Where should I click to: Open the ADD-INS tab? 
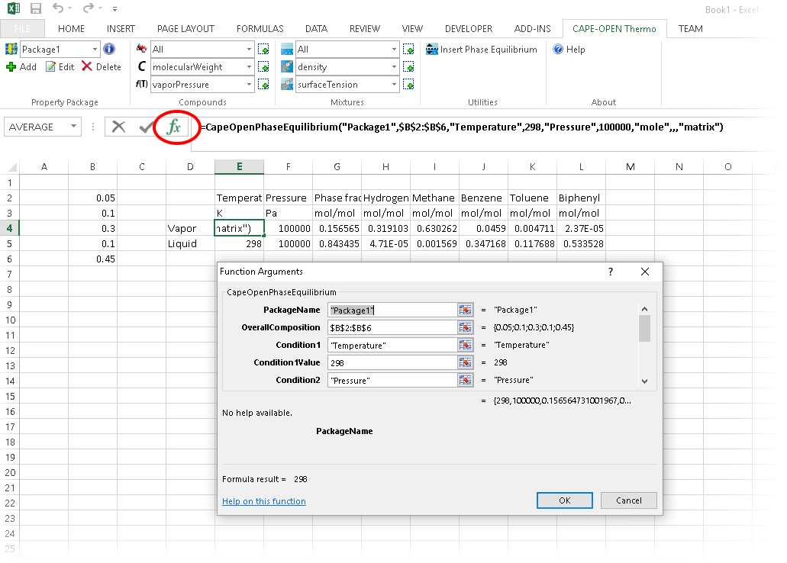tap(533, 28)
